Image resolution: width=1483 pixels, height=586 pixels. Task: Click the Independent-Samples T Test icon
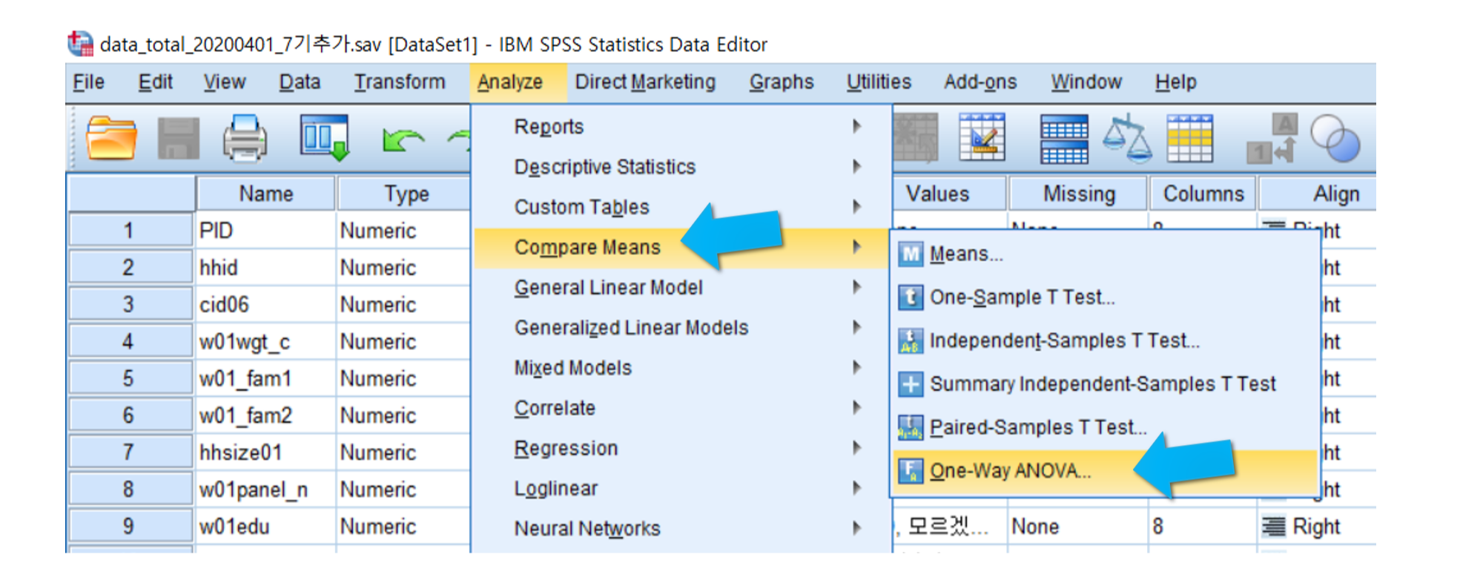pyautogui.click(x=911, y=341)
